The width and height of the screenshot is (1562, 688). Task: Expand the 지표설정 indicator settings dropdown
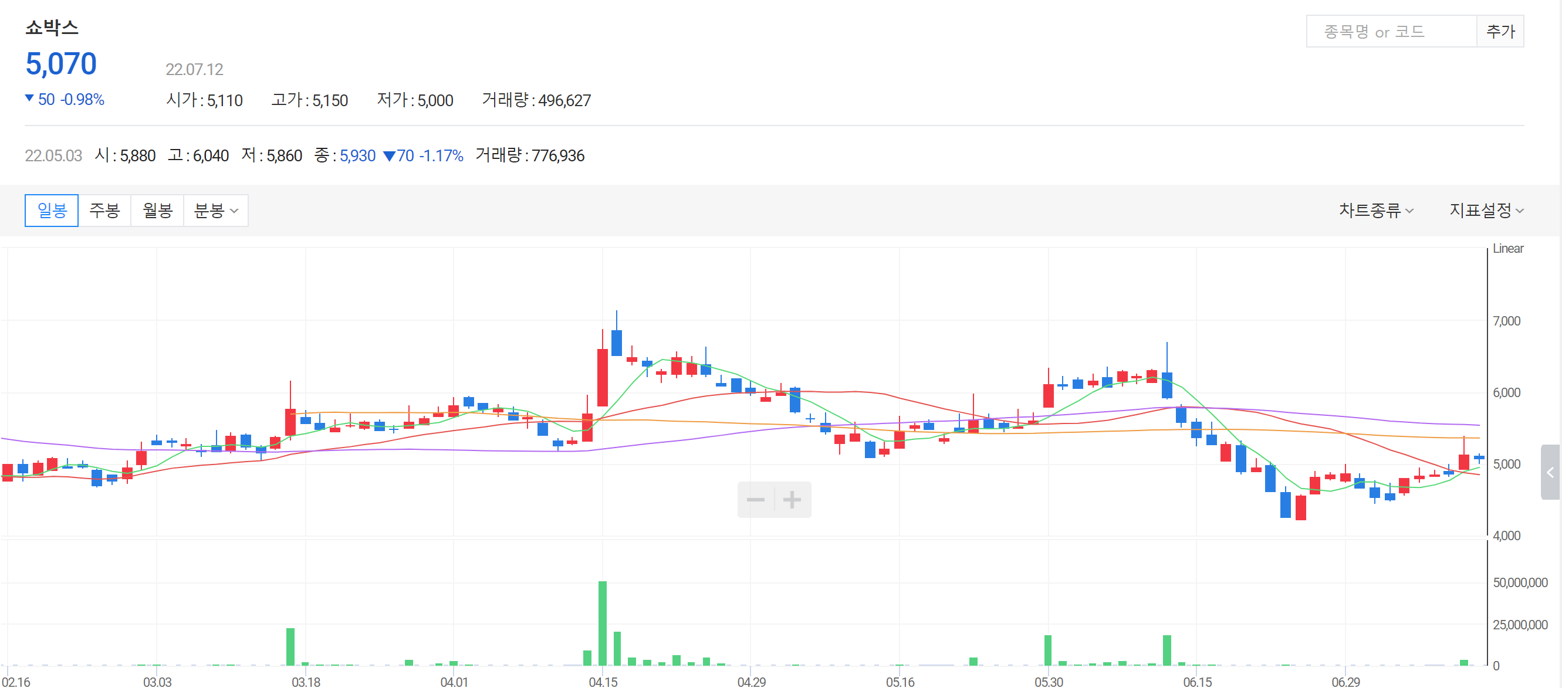coord(1486,211)
